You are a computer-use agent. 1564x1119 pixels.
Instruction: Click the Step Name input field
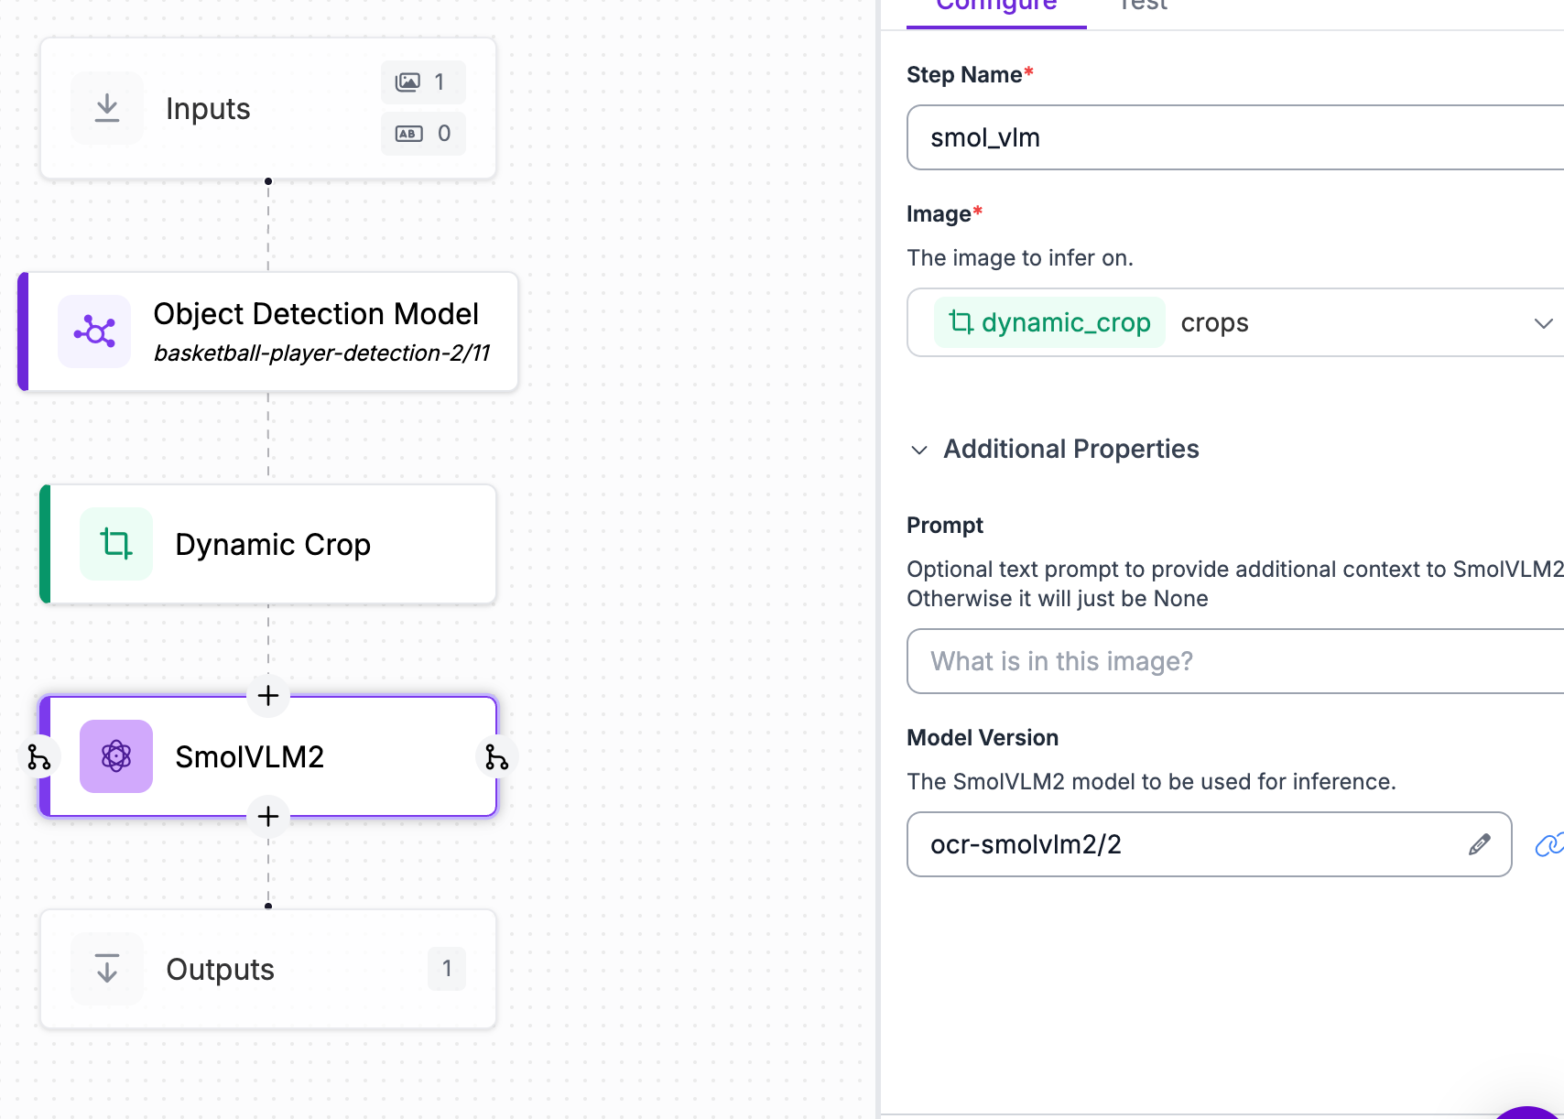(1227, 137)
